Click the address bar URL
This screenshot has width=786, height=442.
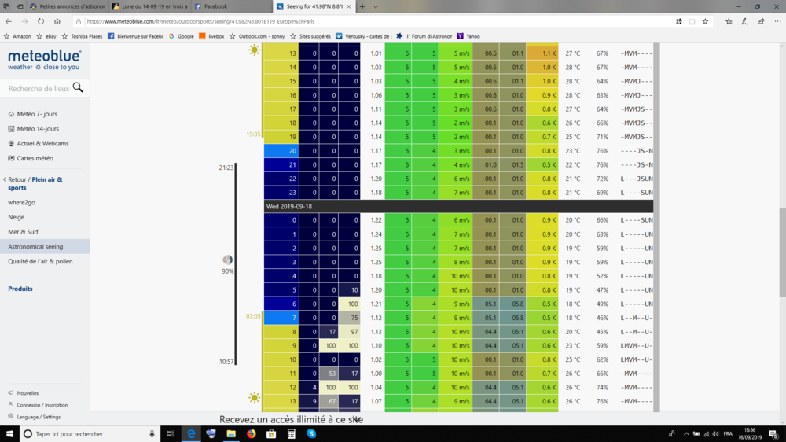[200, 21]
